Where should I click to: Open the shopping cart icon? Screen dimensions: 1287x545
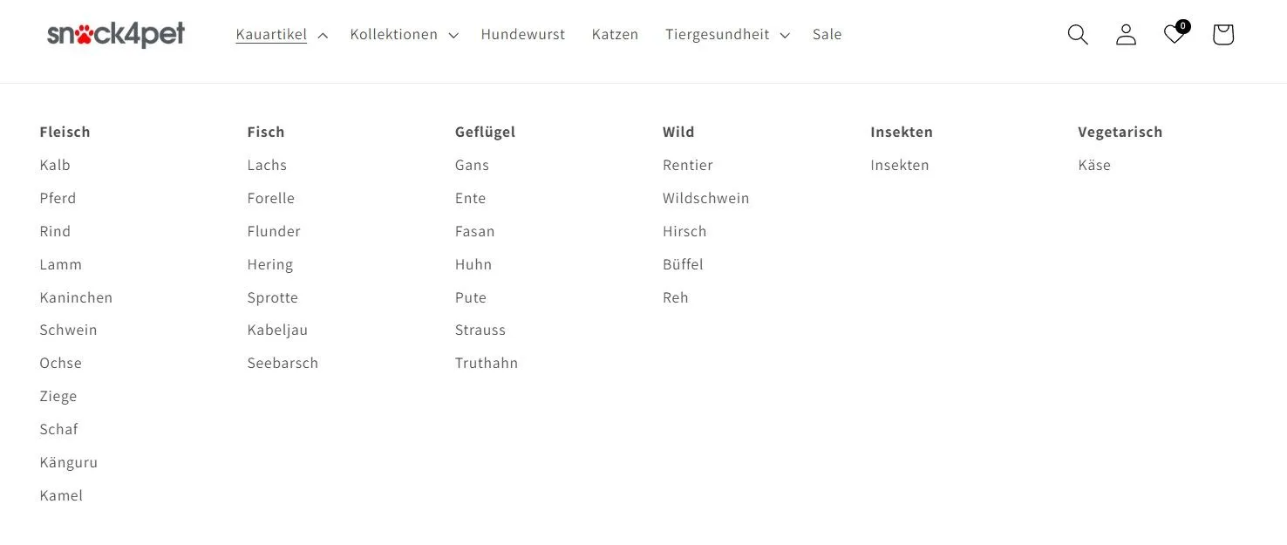point(1222,35)
